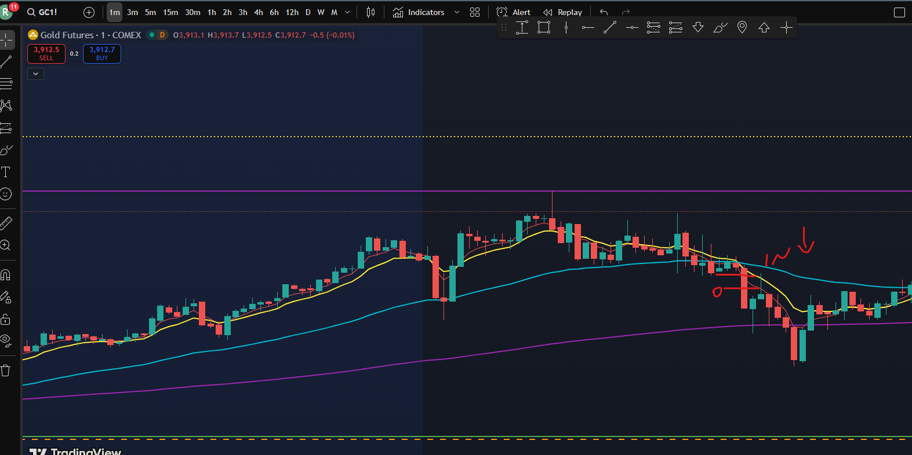Switch to the weekly W timeframe

pyautogui.click(x=321, y=12)
